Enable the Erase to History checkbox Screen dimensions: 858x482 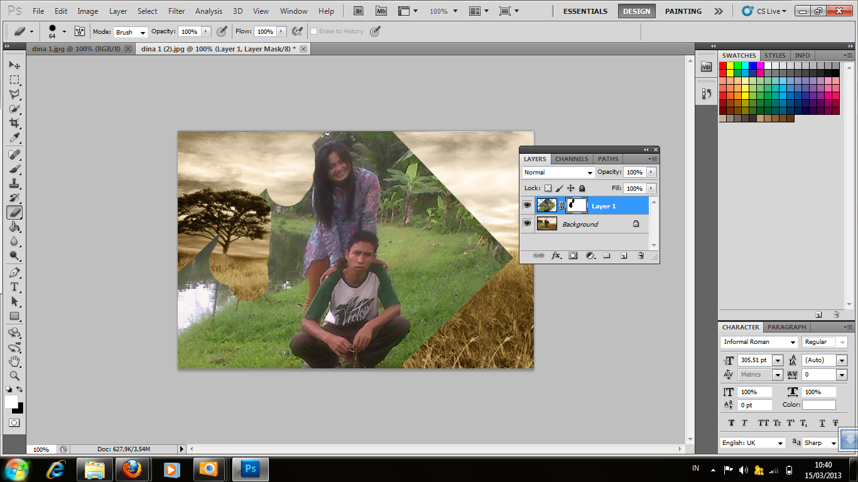(313, 31)
